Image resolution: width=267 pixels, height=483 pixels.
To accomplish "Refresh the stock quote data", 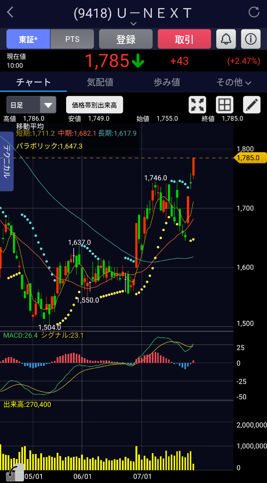I will point(254,12).
